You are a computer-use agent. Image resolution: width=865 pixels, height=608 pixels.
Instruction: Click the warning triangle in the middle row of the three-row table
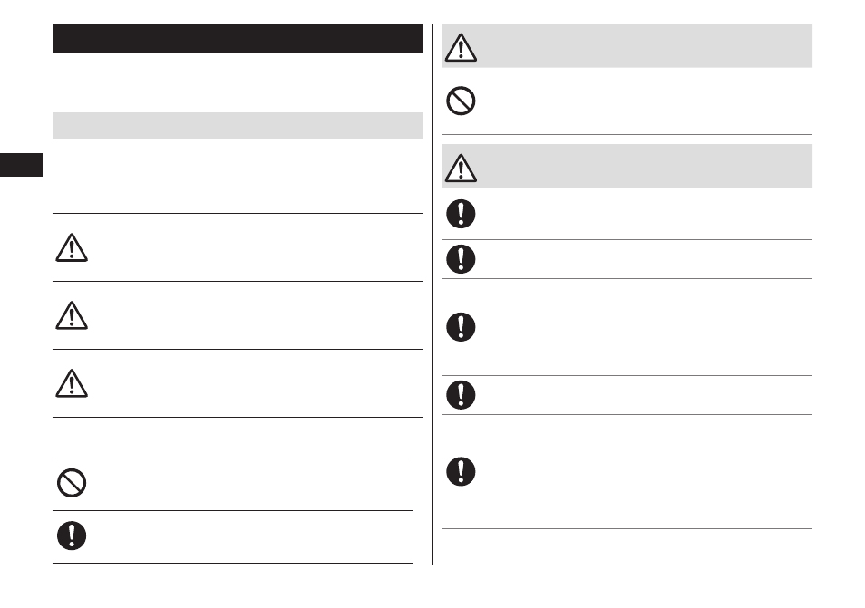tap(72, 315)
